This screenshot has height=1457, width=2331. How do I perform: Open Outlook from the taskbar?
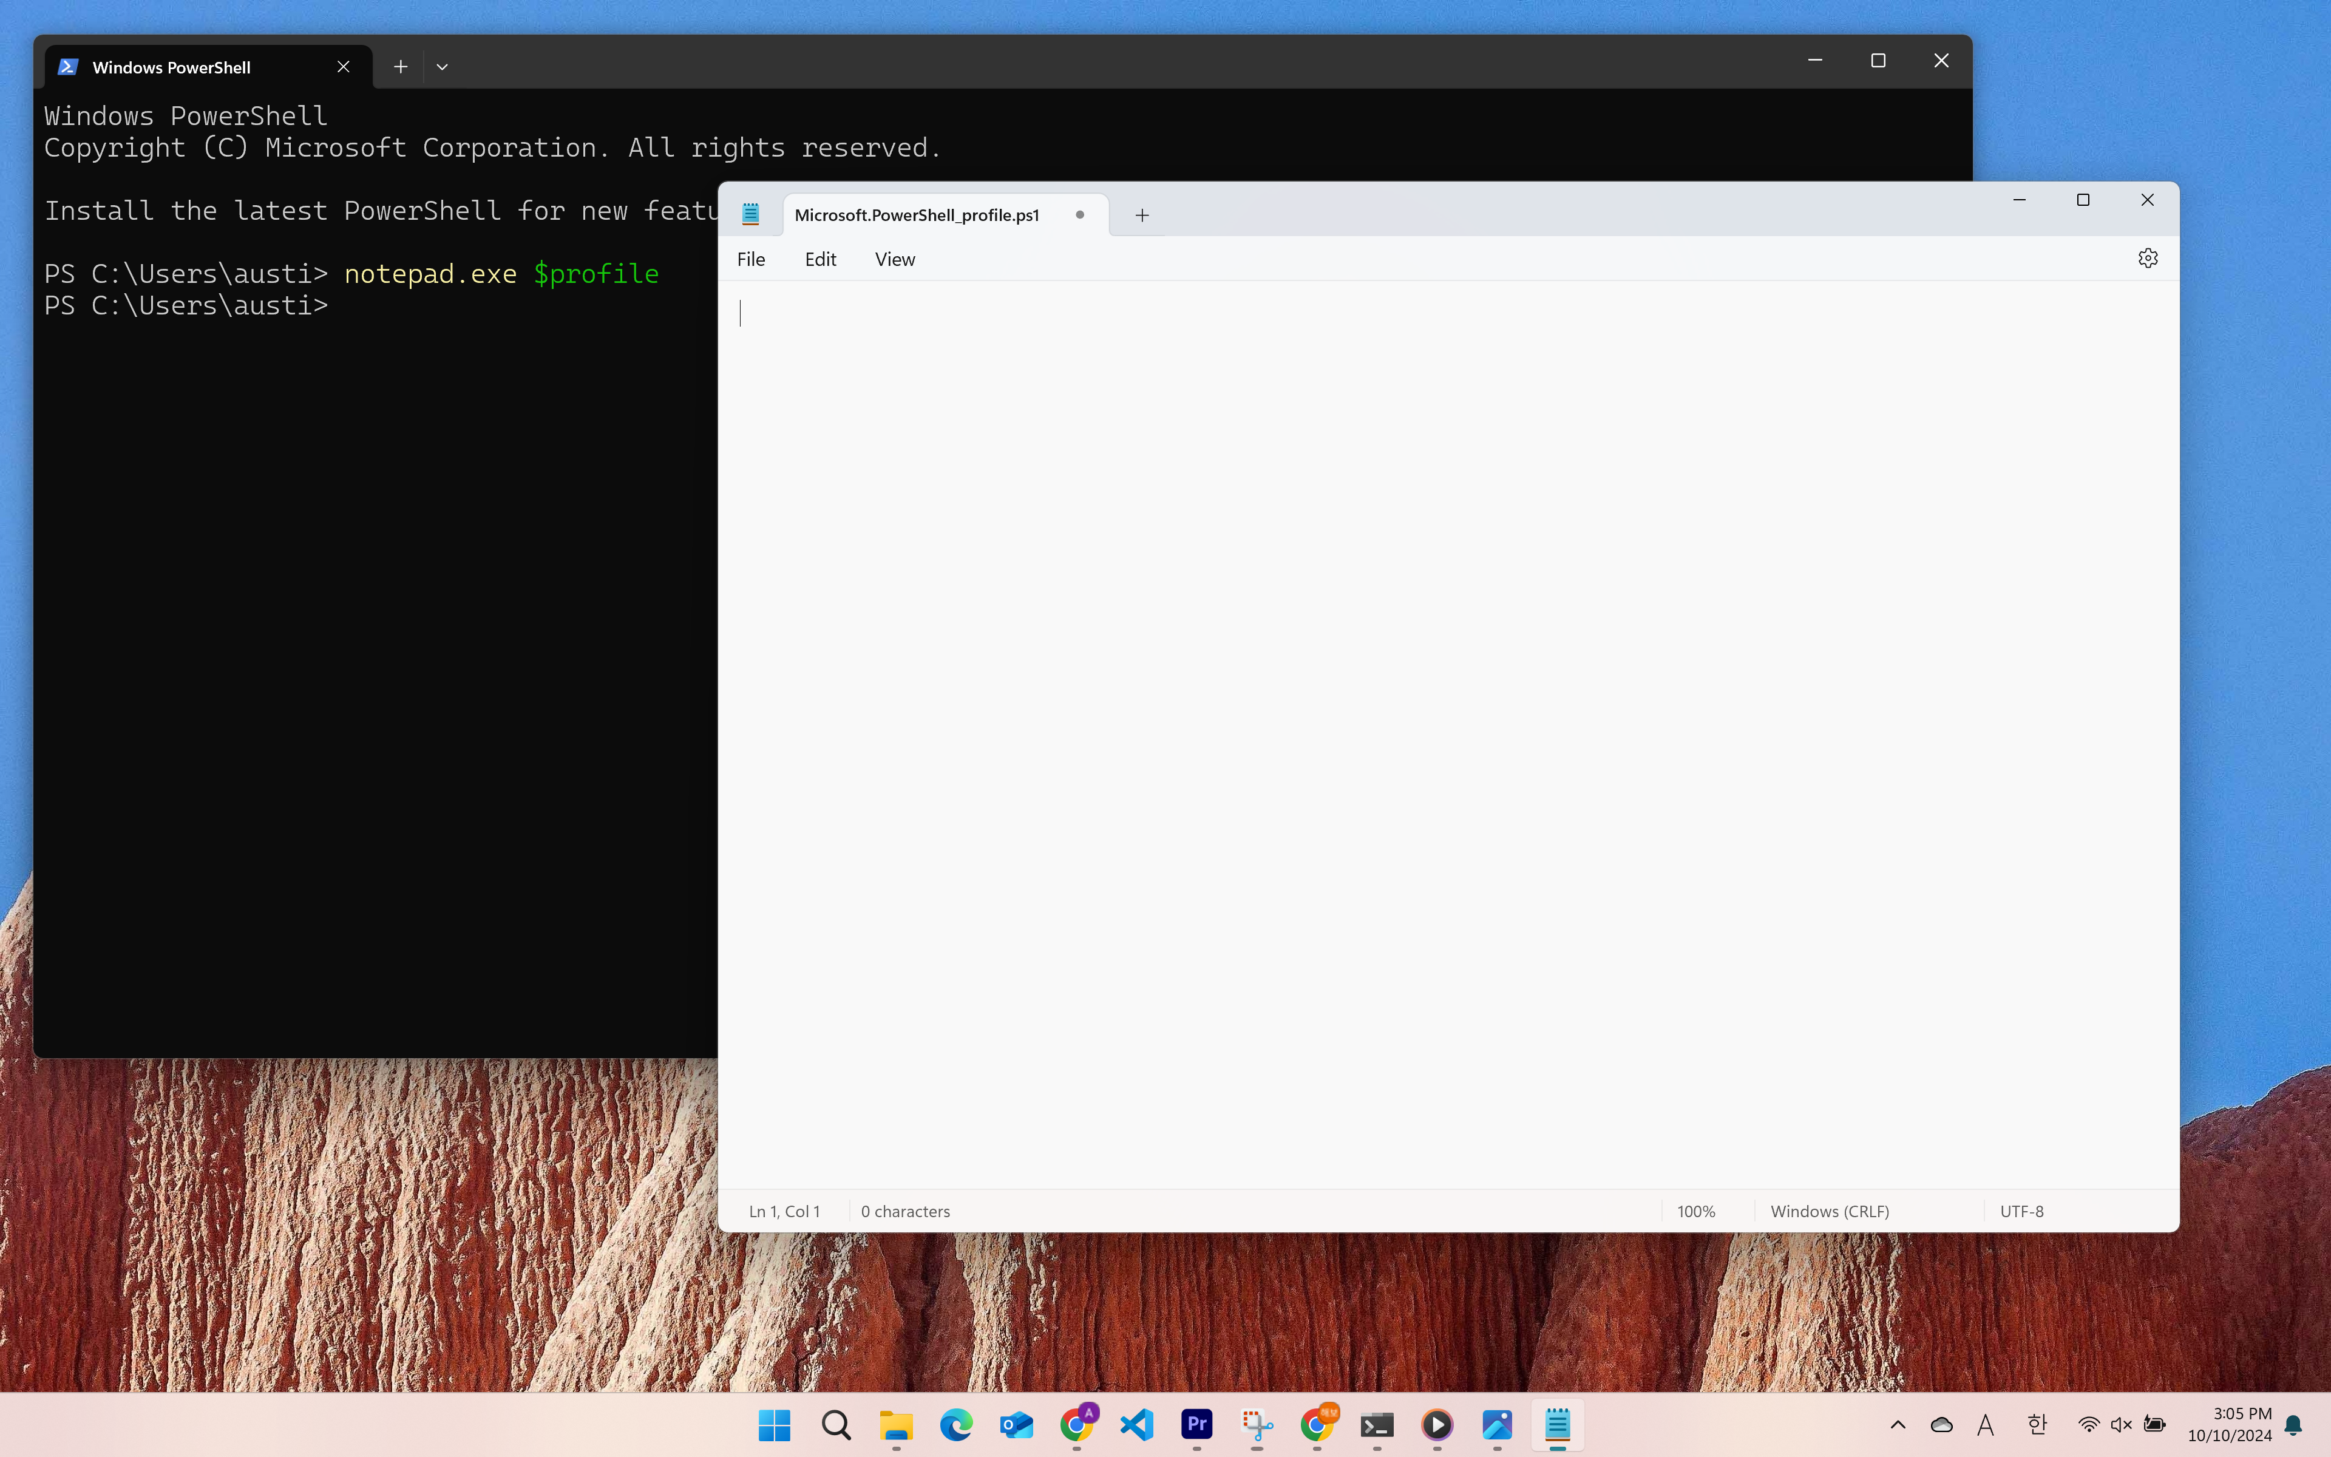point(1016,1424)
